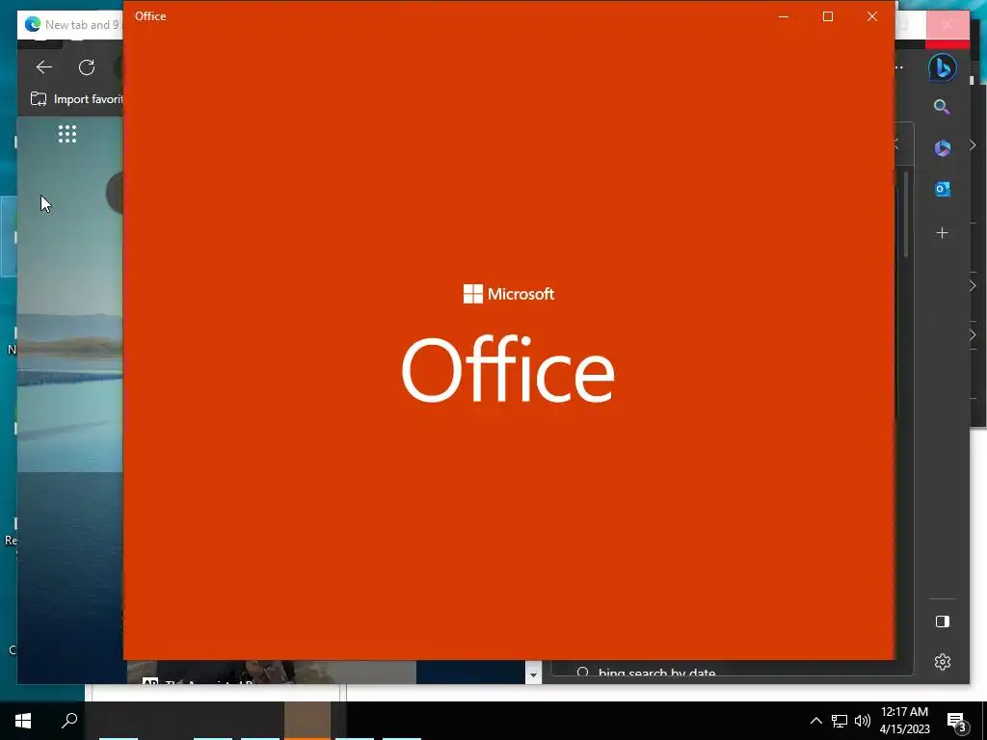Open Outlook in the Edge sidebar
987x740 pixels.
[x=943, y=189]
